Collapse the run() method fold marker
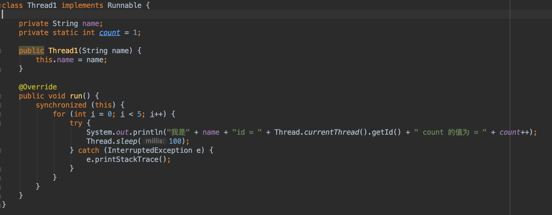Image resolution: width=552 pixels, height=215 pixels. pos(1,96)
